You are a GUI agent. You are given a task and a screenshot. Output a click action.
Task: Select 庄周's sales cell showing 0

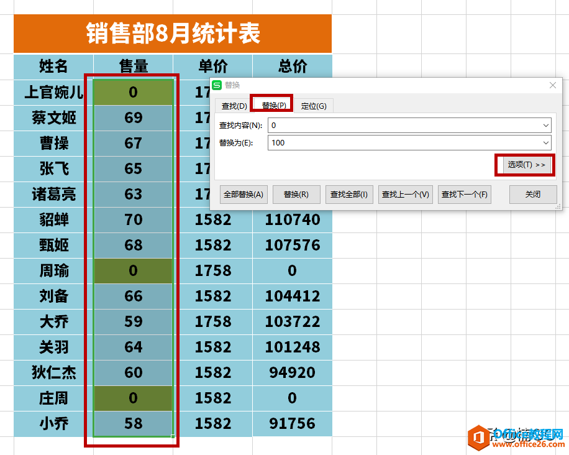133,398
